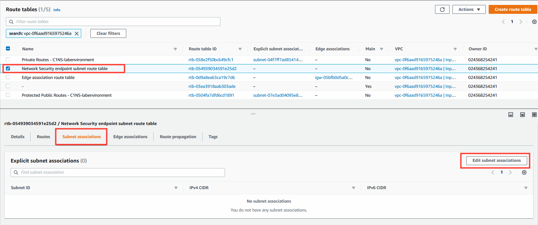The width and height of the screenshot is (538, 225).
Task: Click Protected Public Routes - C1NS-labenvironment name
Action: tap(67, 95)
